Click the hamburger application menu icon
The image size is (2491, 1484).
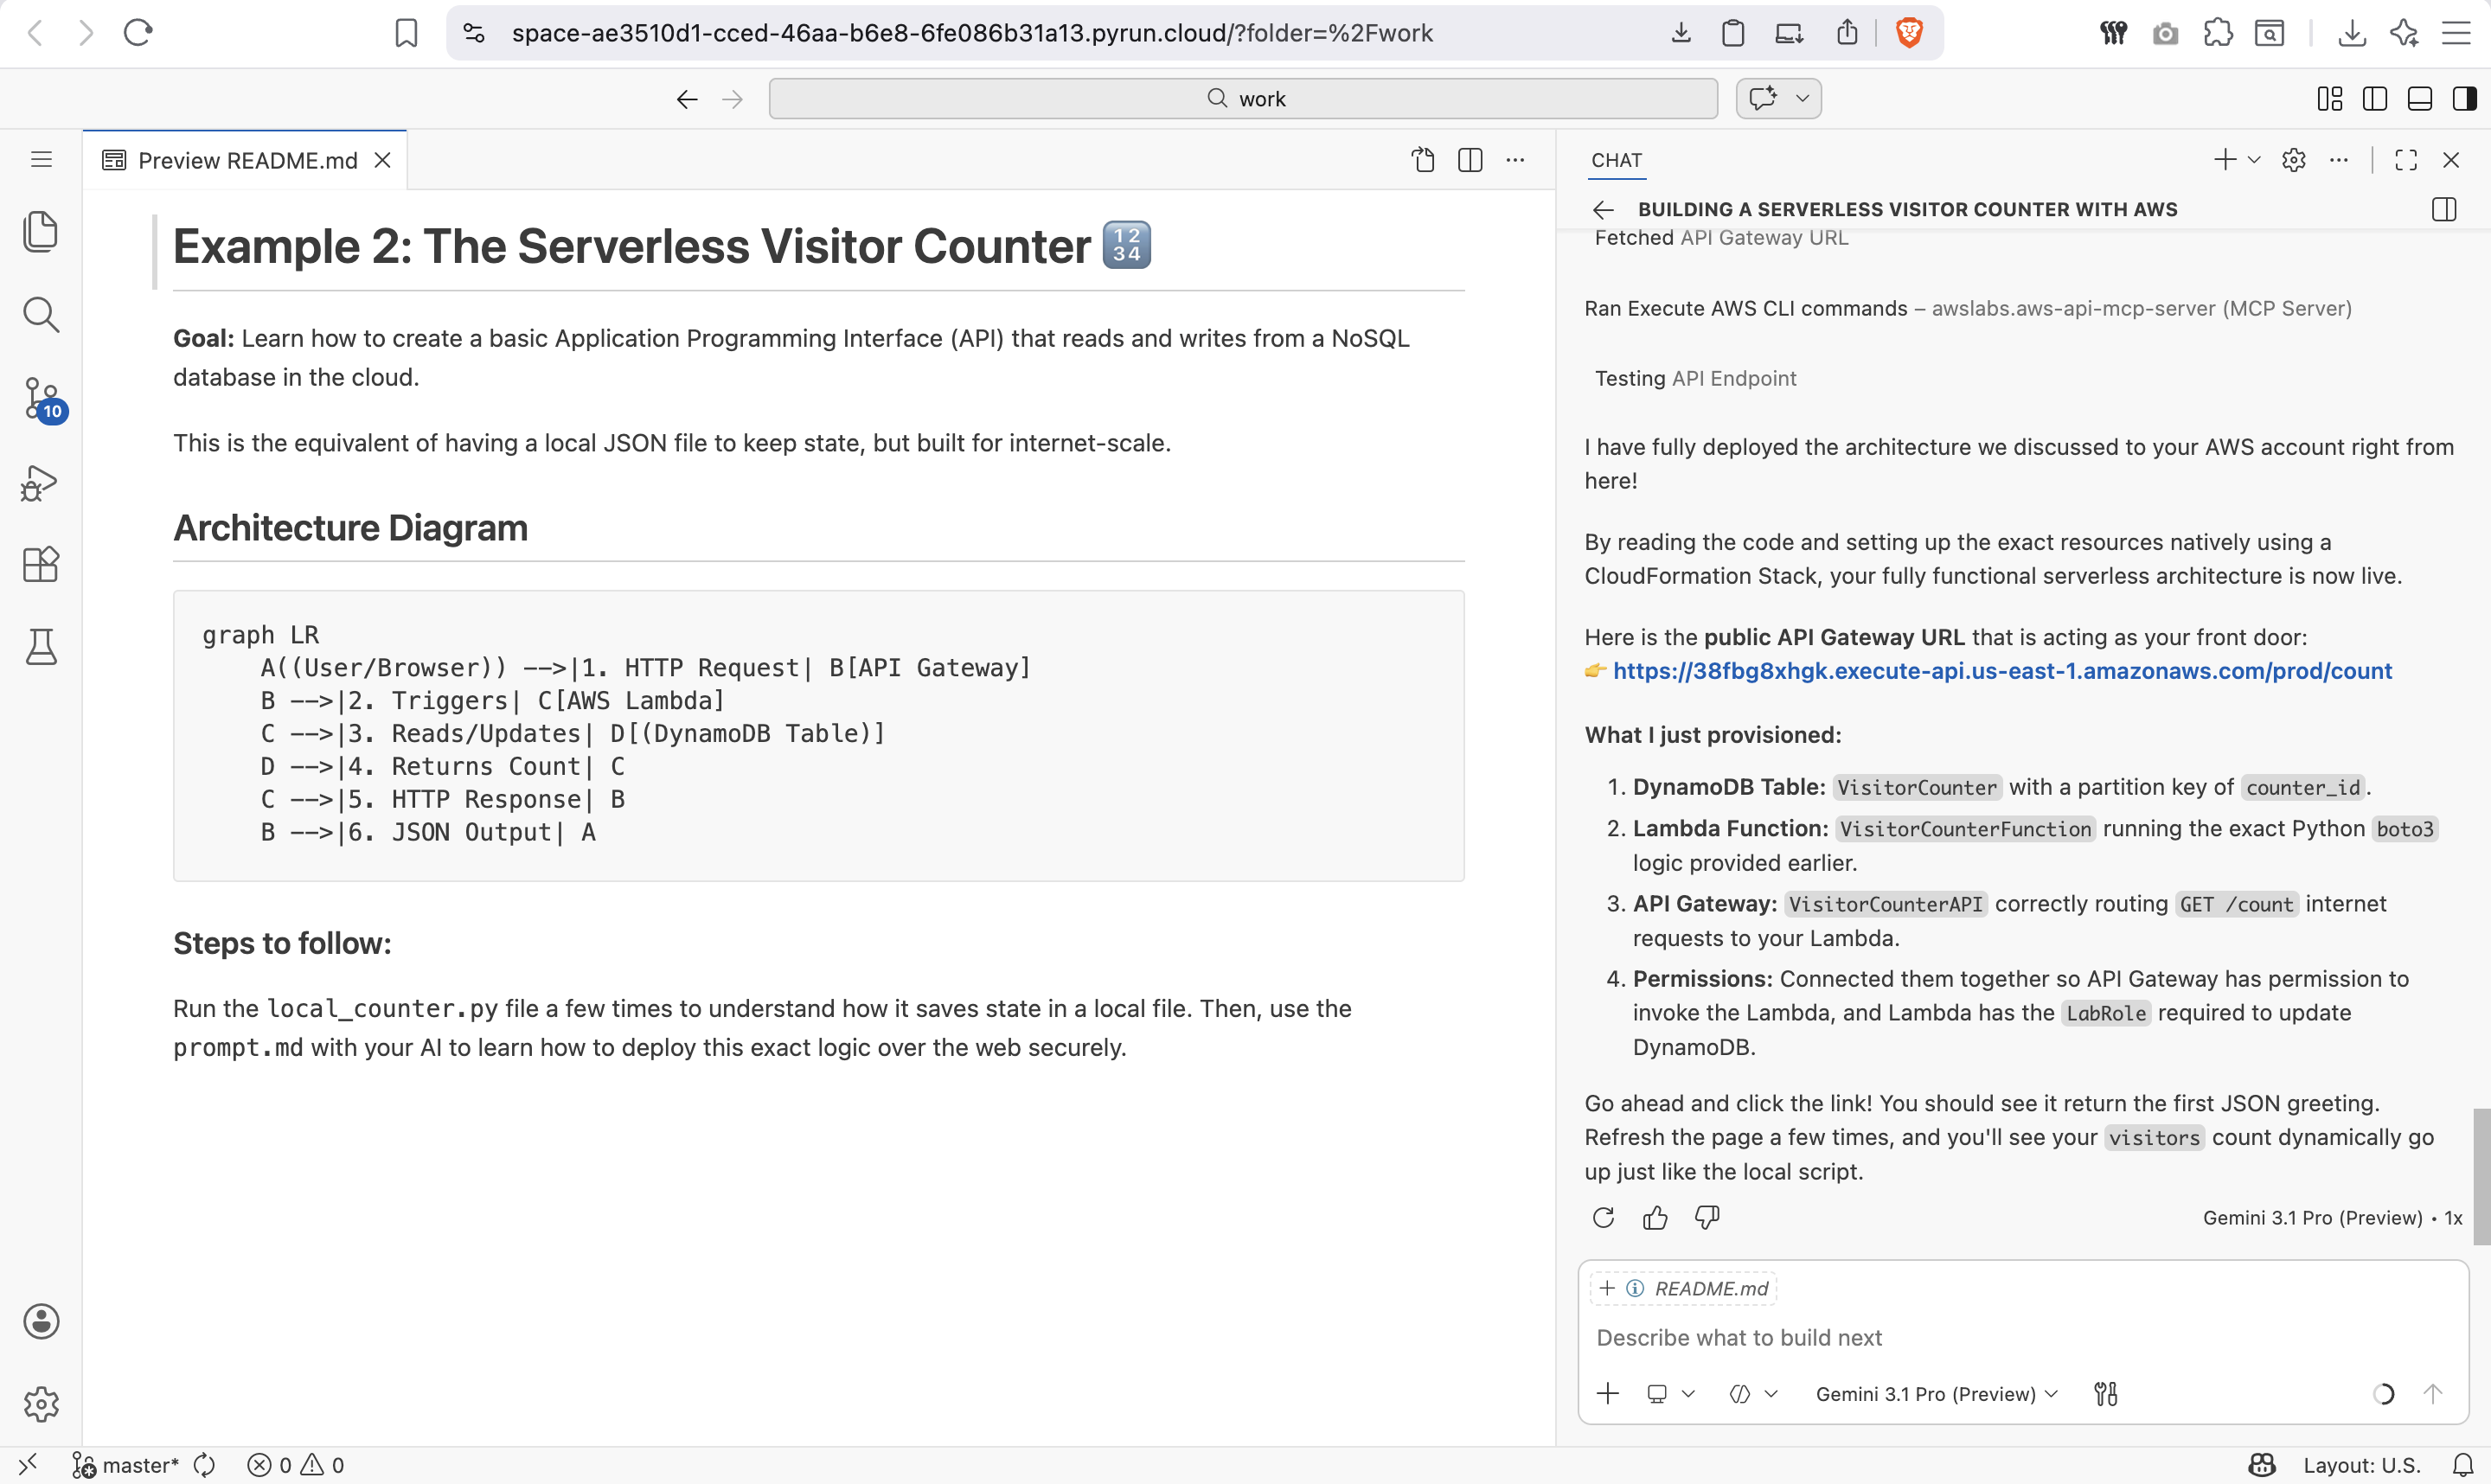[41, 159]
